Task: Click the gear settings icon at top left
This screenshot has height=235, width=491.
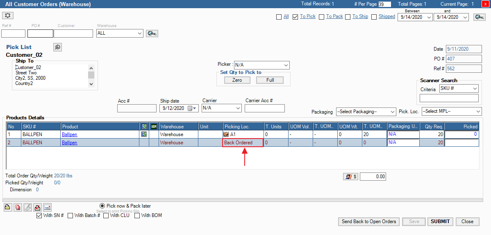Action: pyautogui.click(x=8, y=16)
